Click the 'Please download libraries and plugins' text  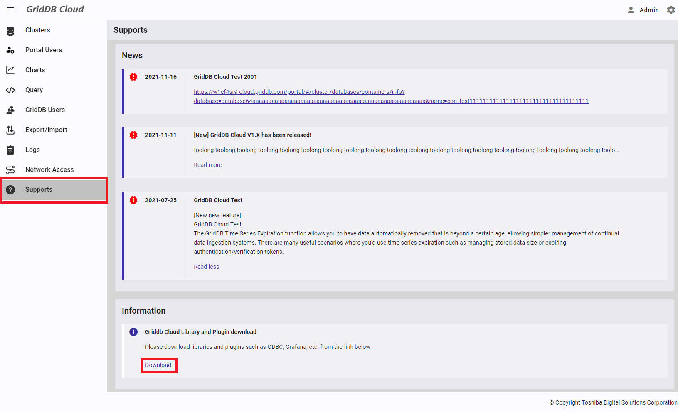coord(258,347)
